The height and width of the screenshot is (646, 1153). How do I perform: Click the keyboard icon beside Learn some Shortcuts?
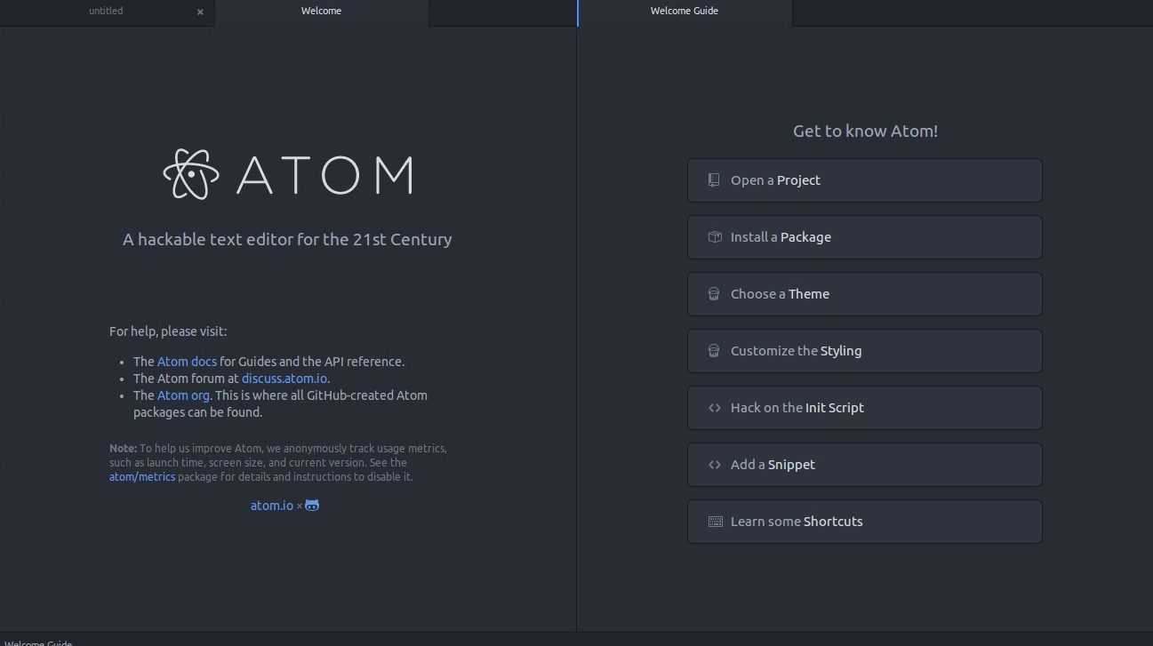tap(715, 522)
